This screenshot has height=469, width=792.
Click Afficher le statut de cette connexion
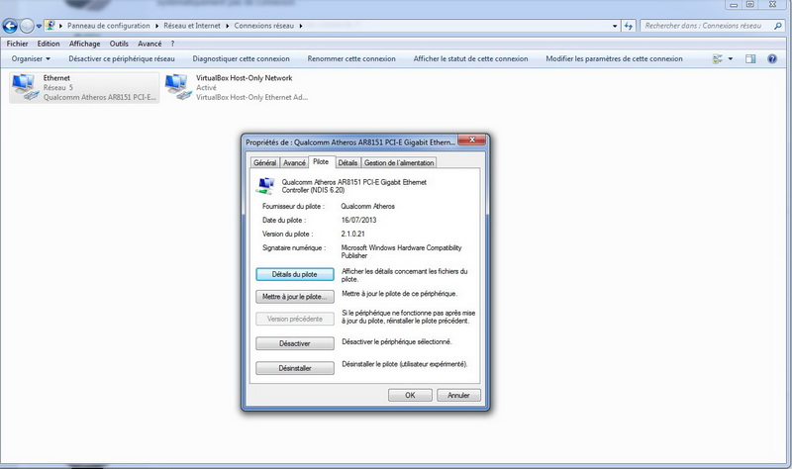pyautogui.click(x=471, y=59)
